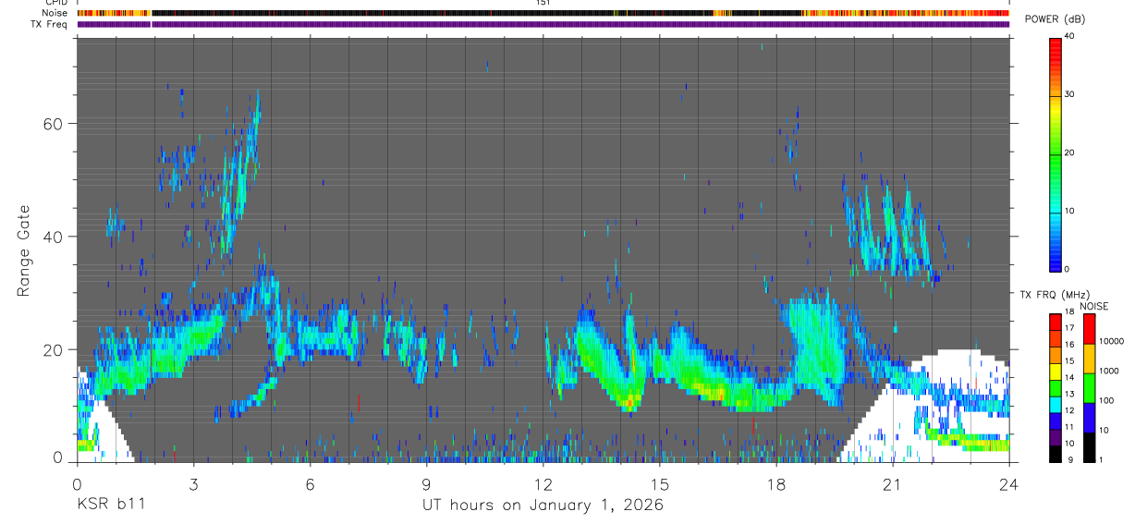Select the red 10000 noise legend block
This screenshot has height=524, width=1135.
coord(1090,329)
